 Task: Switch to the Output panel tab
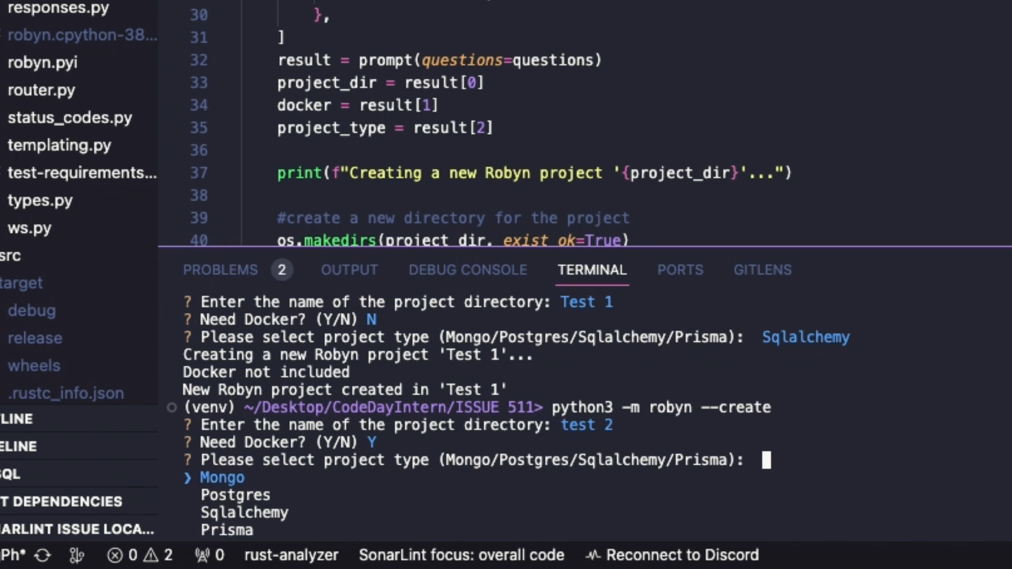coord(349,270)
